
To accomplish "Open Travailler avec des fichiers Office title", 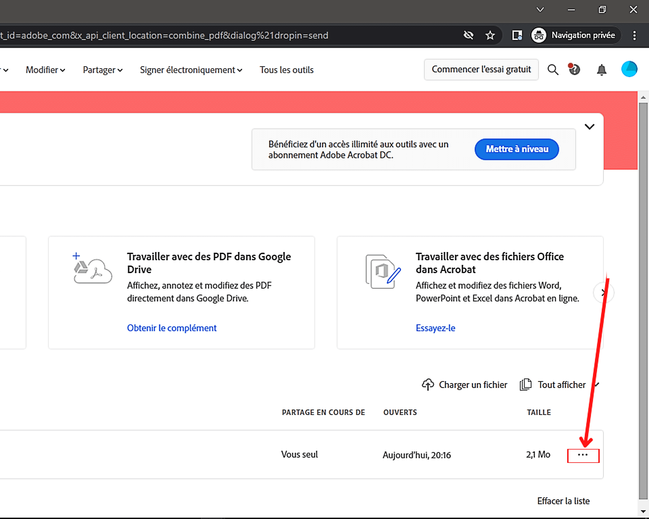I will coord(490,263).
